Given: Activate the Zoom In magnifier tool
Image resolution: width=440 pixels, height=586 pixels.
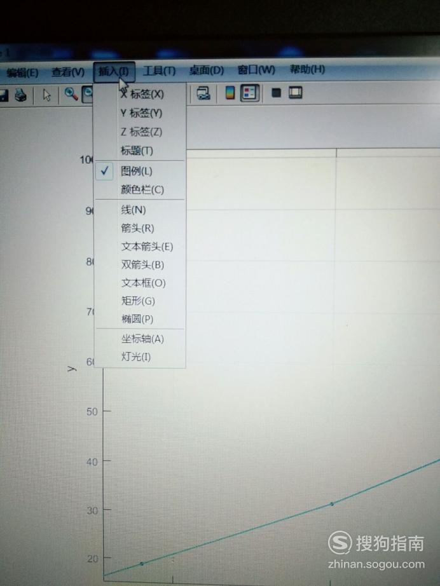Looking at the screenshot, I should coord(71,94).
